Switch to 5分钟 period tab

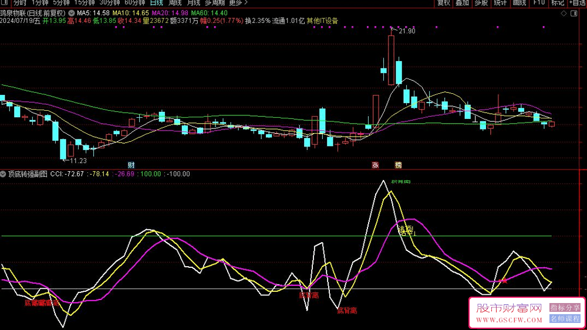(62, 2)
